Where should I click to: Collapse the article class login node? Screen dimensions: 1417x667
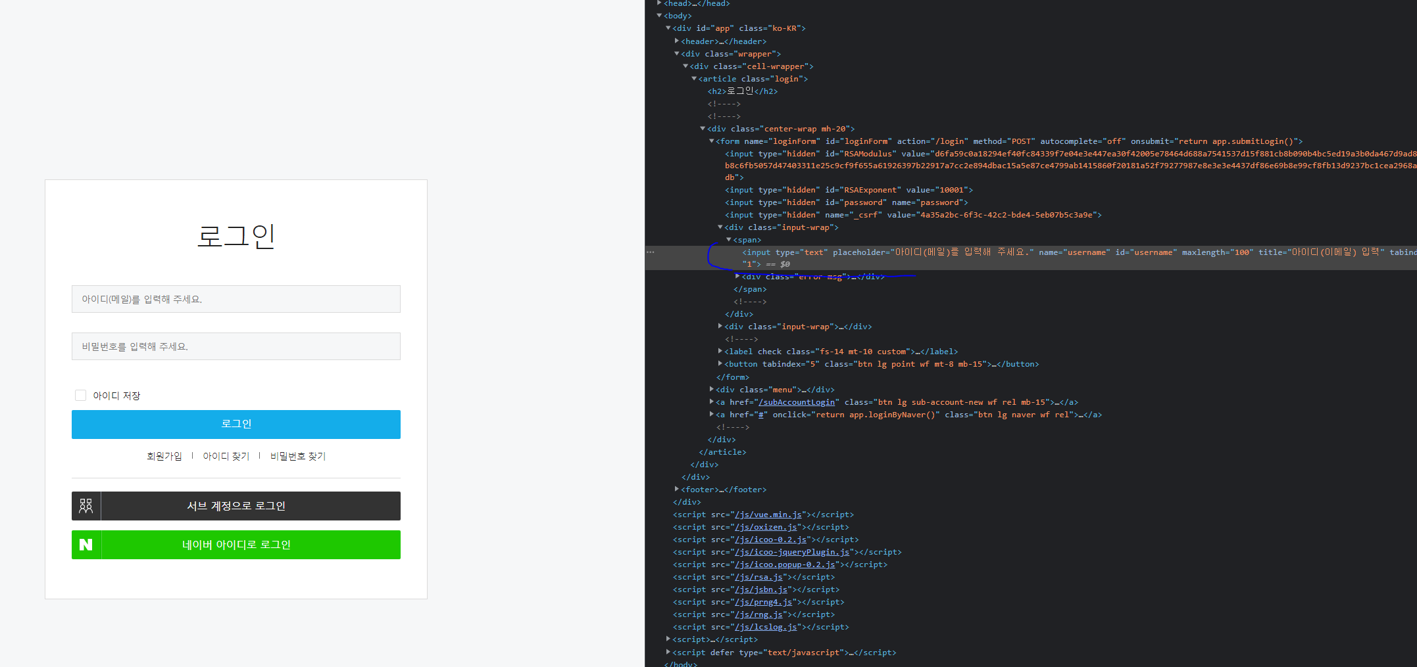point(693,78)
